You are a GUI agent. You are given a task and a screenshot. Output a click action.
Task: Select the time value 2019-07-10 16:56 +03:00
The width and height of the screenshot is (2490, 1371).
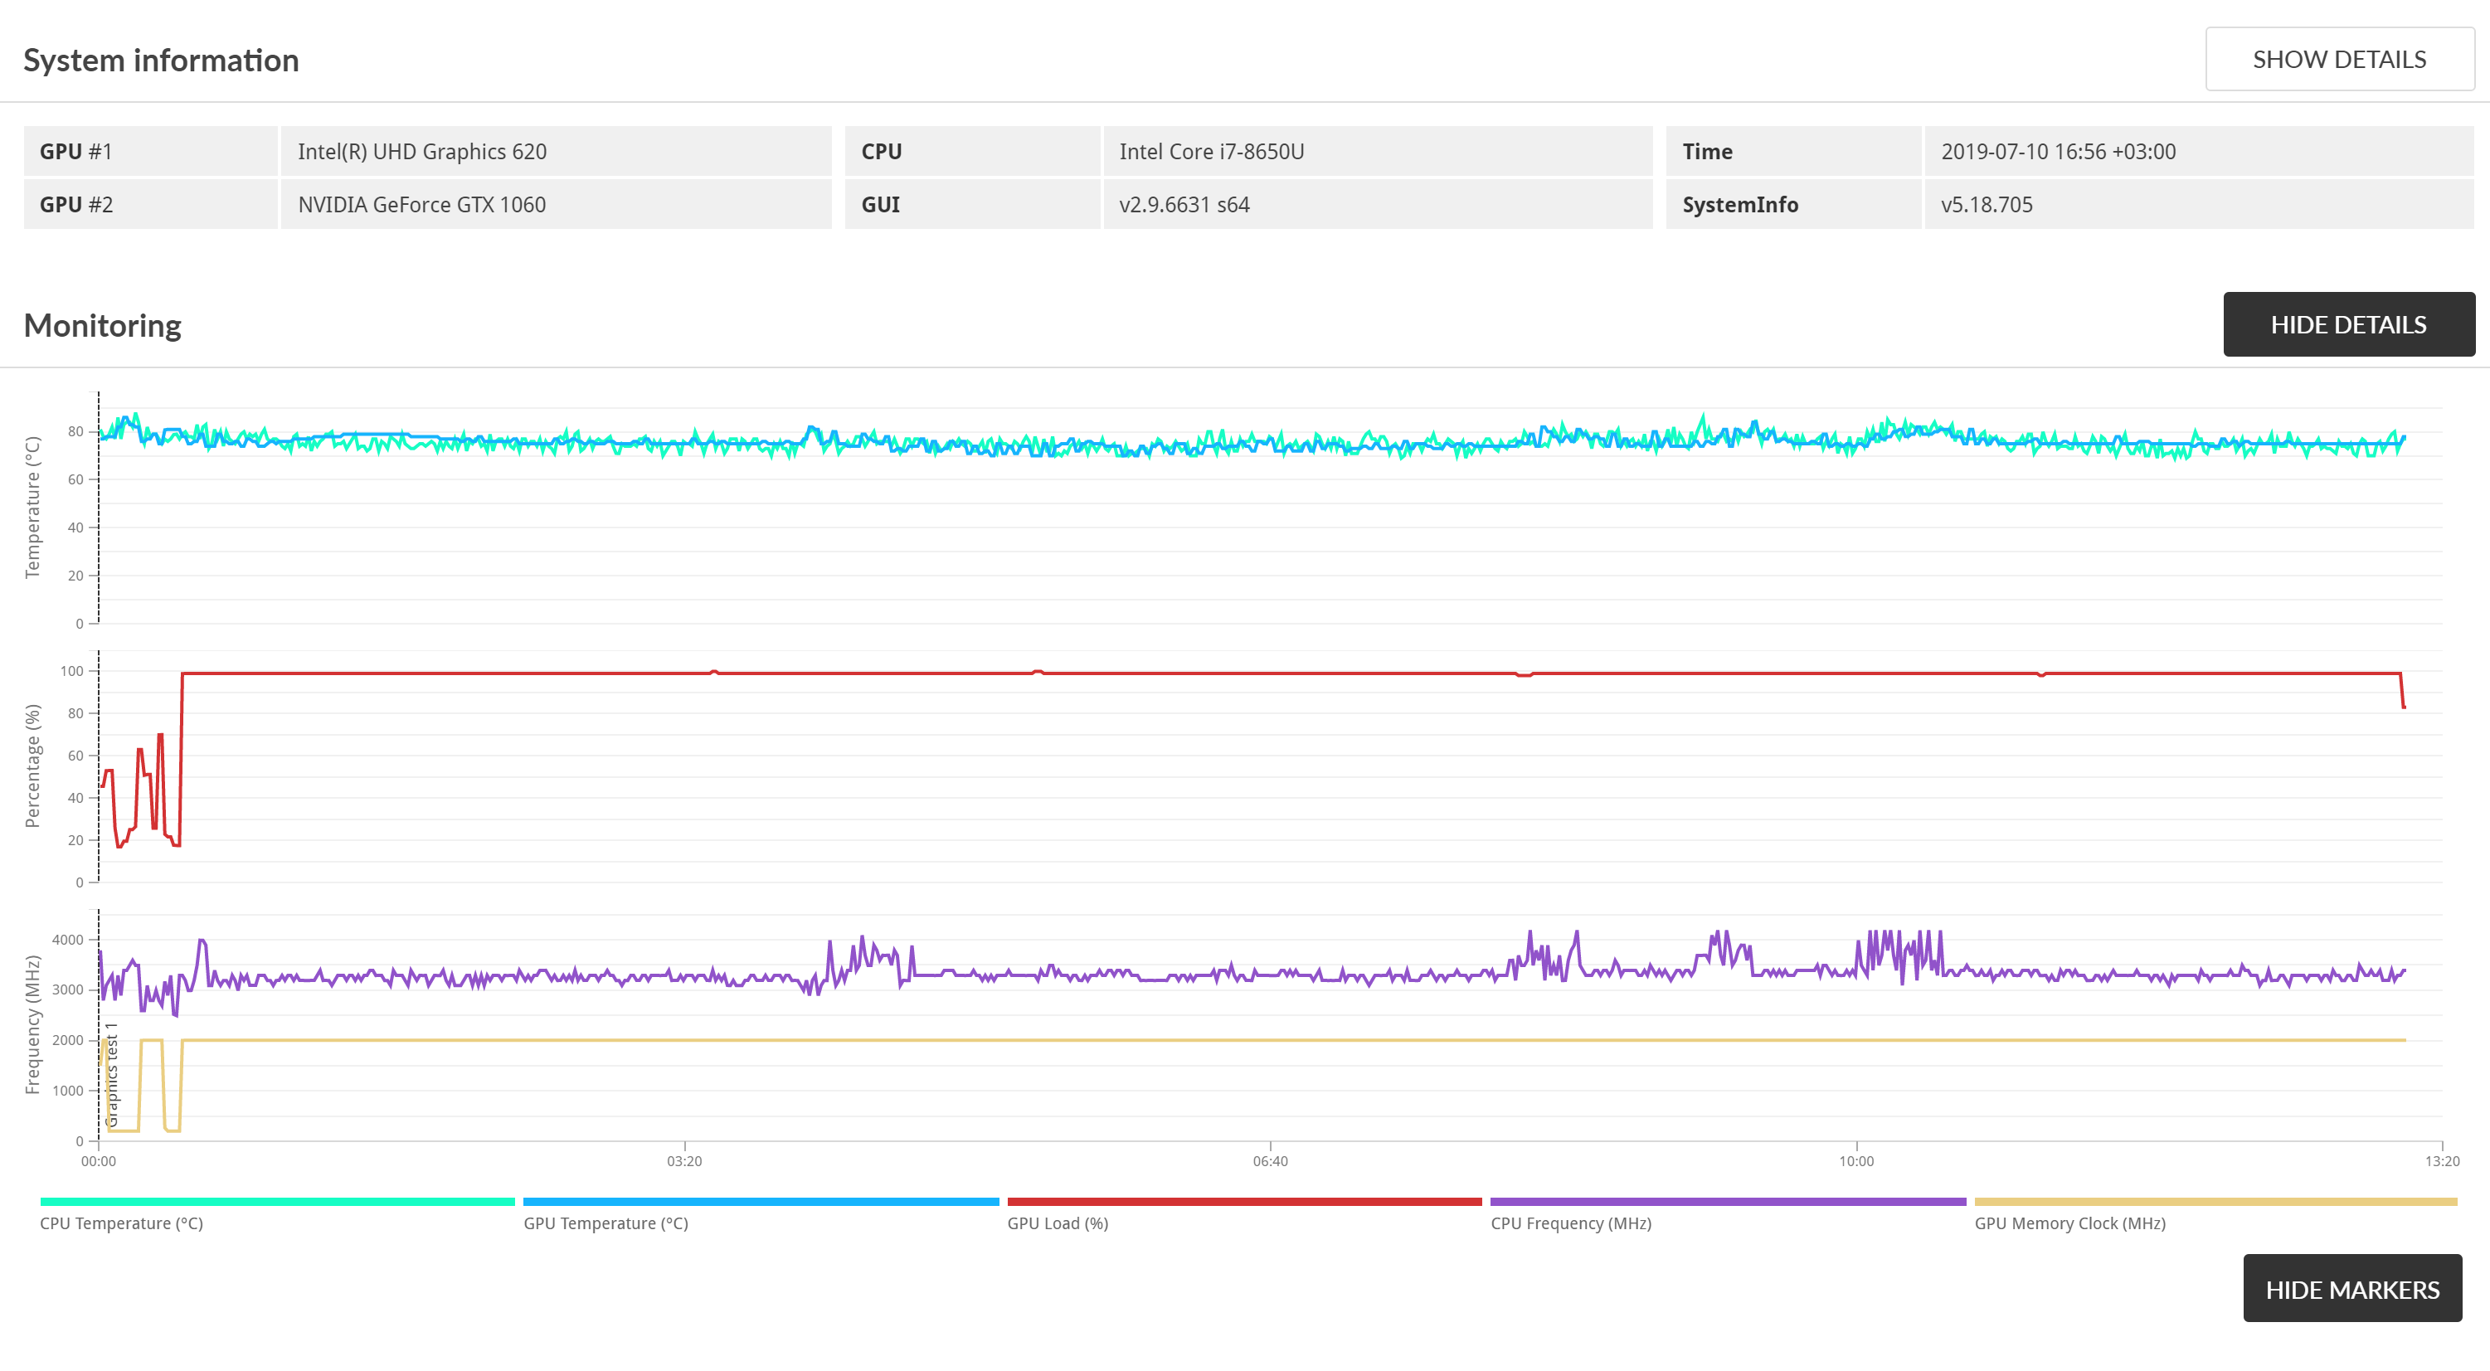click(2059, 152)
